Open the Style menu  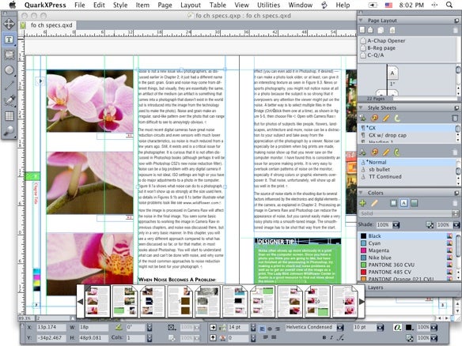coord(120,5)
